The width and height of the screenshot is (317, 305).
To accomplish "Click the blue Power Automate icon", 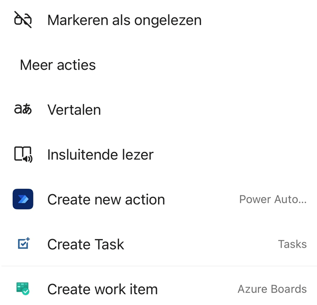I will [x=23, y=199].
